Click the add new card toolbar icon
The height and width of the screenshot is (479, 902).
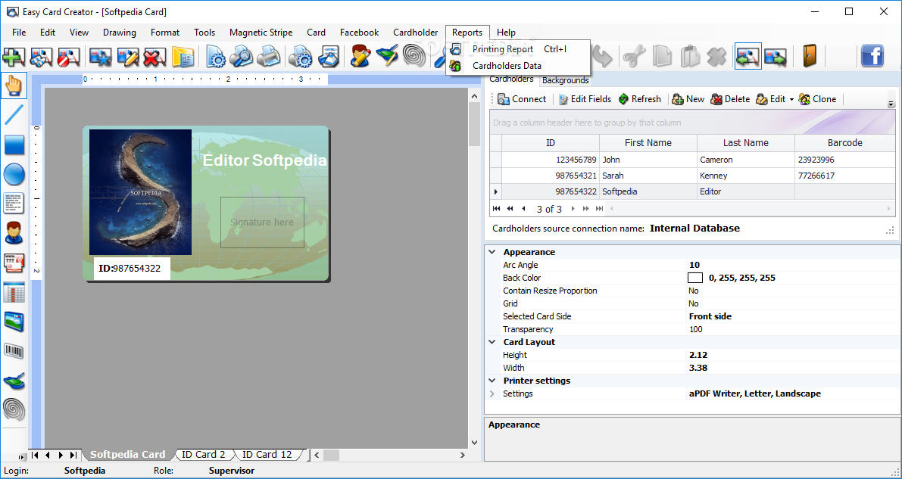point(14,56)
